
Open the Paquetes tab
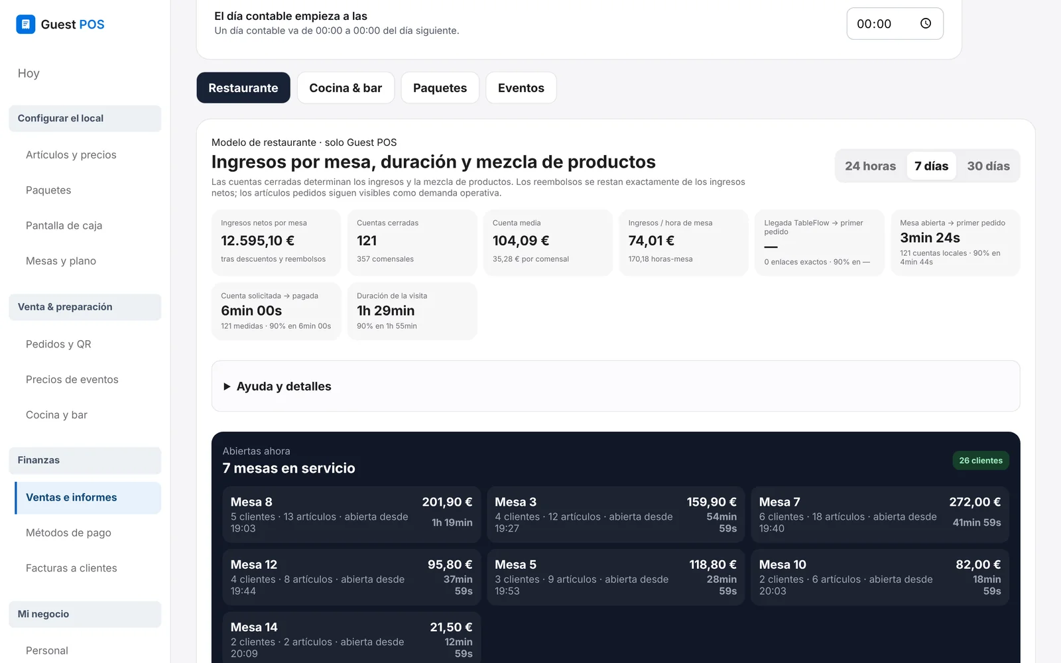[440, 88]
